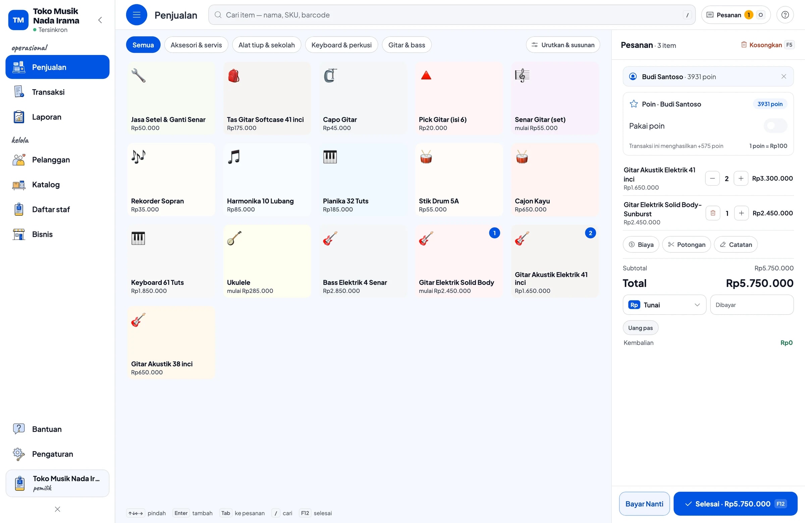Screen dimensions: 805x523
Task: Increase Gitar Elektrik Solid Body-Sunburst quantity
Action: tap(741, 213)
